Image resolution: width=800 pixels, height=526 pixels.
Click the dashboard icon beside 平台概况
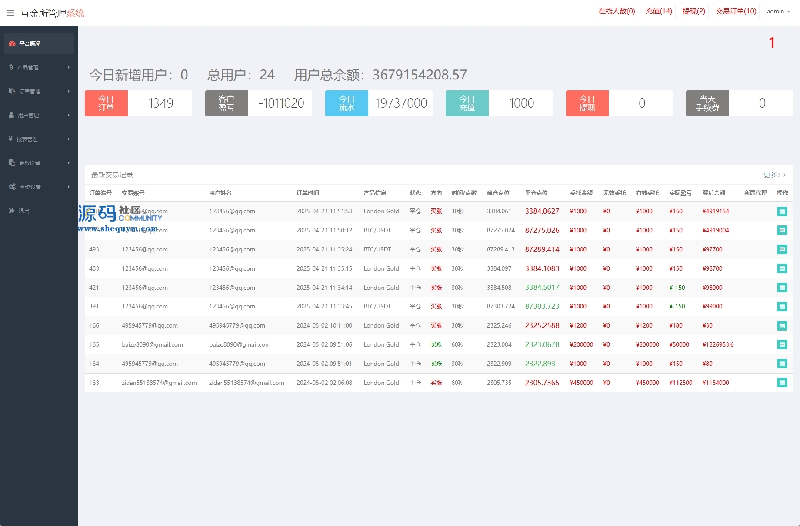coord(12,43)
